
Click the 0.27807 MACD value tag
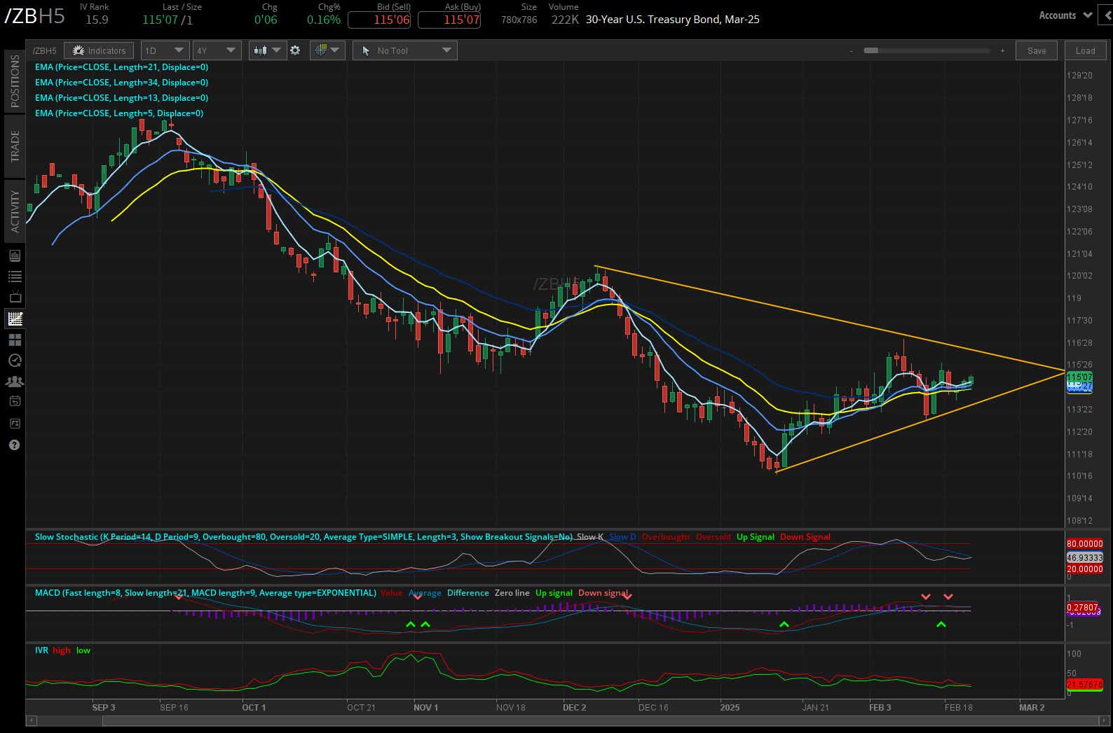tap(1083, 608)
